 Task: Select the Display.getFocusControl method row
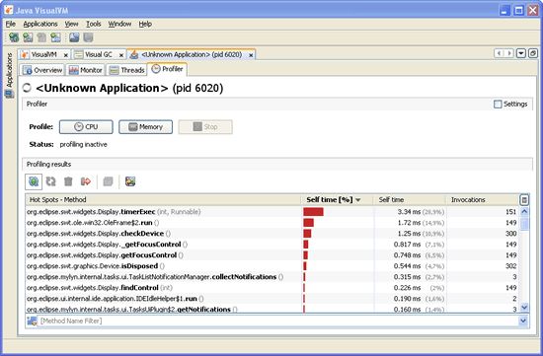pyautogui.click(x=272, y=255)
